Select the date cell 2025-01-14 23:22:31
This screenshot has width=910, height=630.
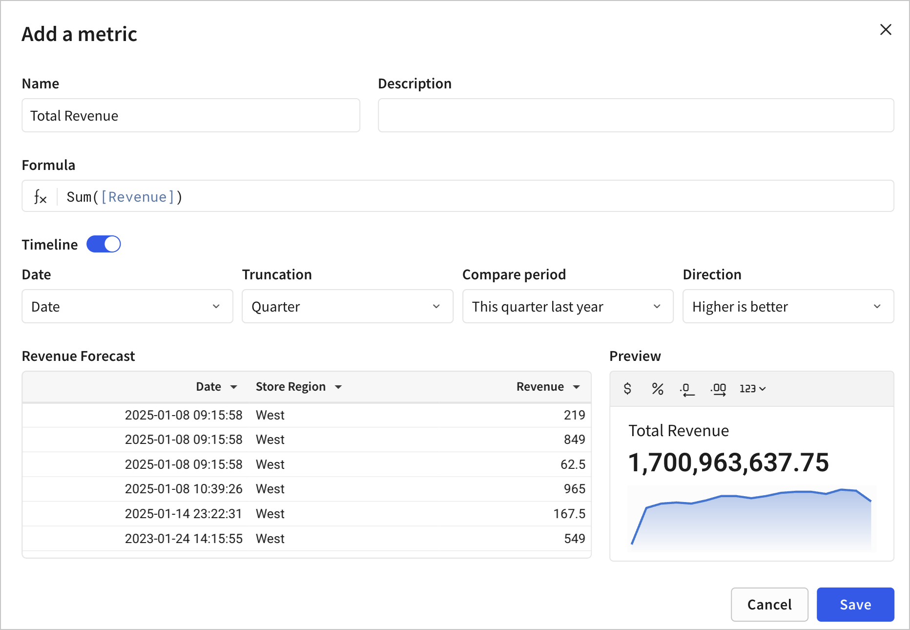184,514
